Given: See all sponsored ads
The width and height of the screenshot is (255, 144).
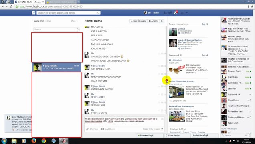Looking at the screenshot, I should pos(205,55).
